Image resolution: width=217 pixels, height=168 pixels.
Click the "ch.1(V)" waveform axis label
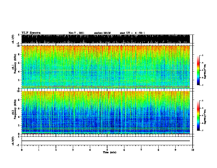pyautogui.click(x=13, y=39)
